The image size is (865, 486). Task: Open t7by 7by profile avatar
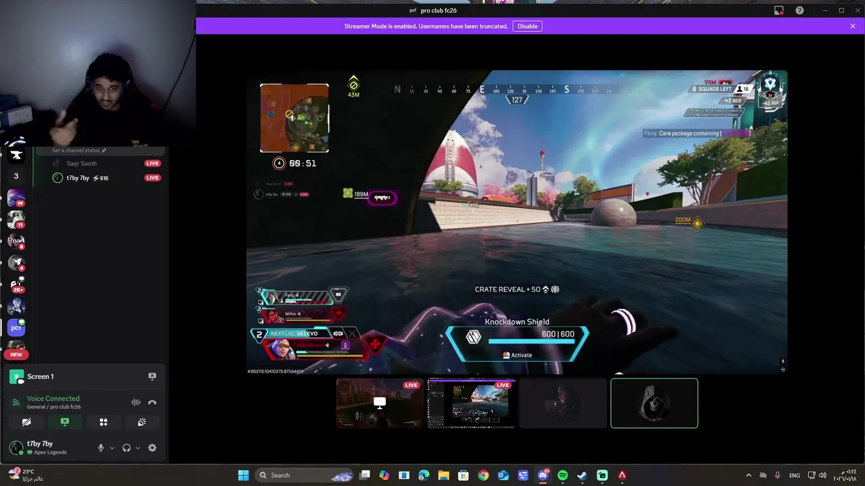tap(16, 448)
